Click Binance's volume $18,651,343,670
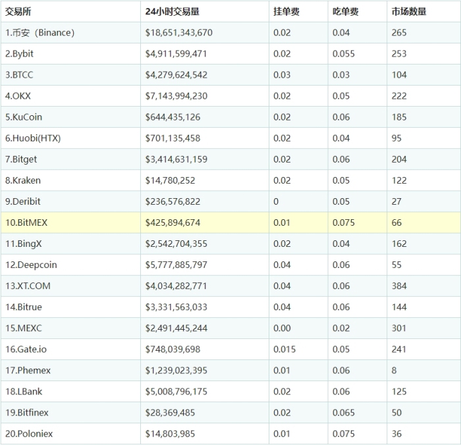The height and width of the screenshot is (445, 461). [x=178, y=33]
